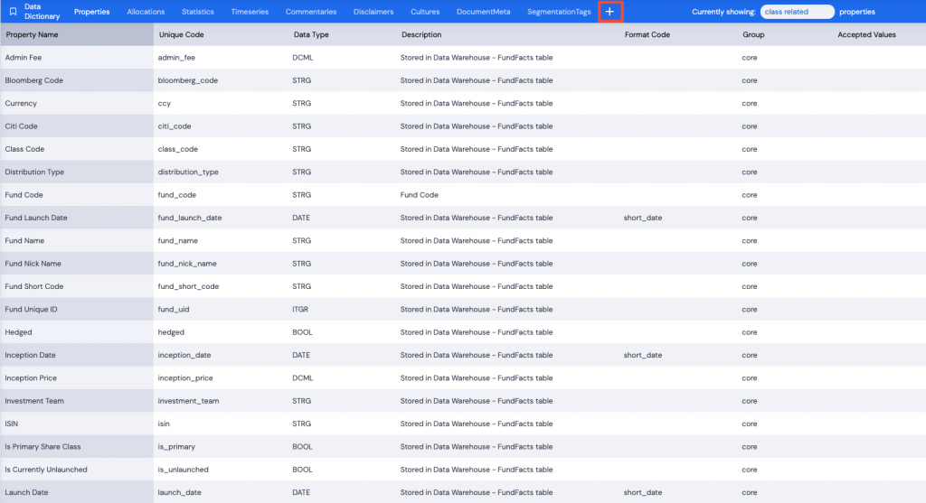Click the Format Code column header

coord(647,35)
